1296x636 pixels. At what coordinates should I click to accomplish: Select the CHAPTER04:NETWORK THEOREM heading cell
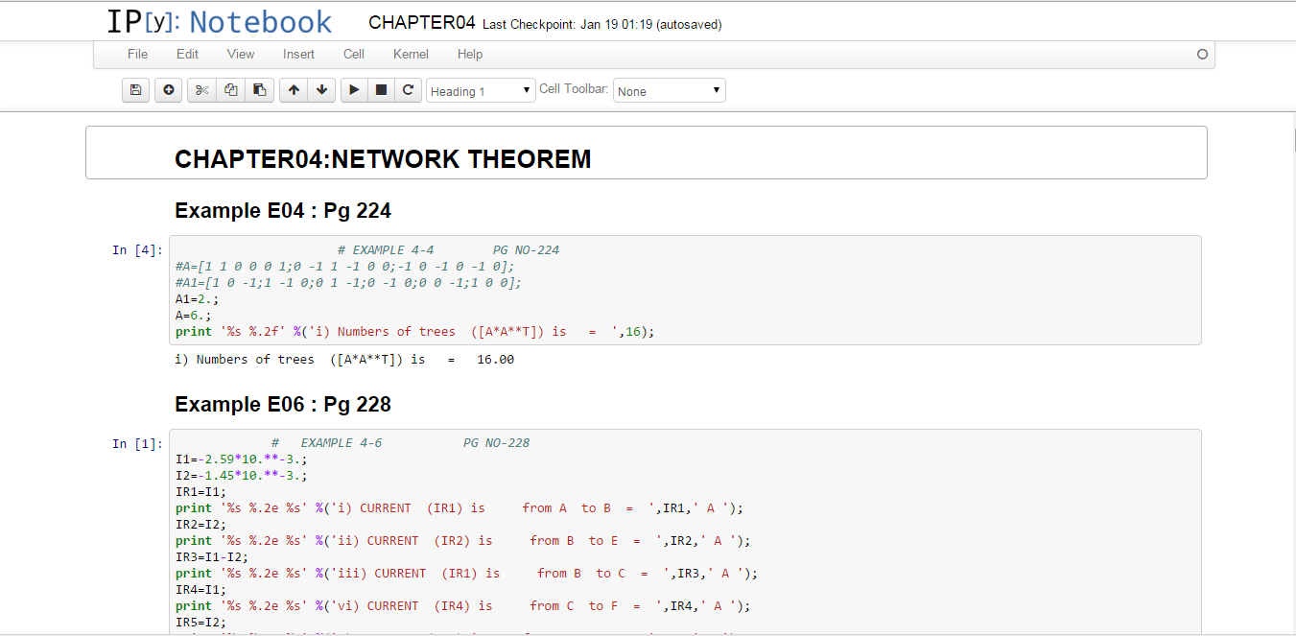646,158
